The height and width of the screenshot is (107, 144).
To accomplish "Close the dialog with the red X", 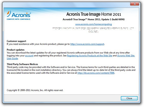I will [135, 4].
